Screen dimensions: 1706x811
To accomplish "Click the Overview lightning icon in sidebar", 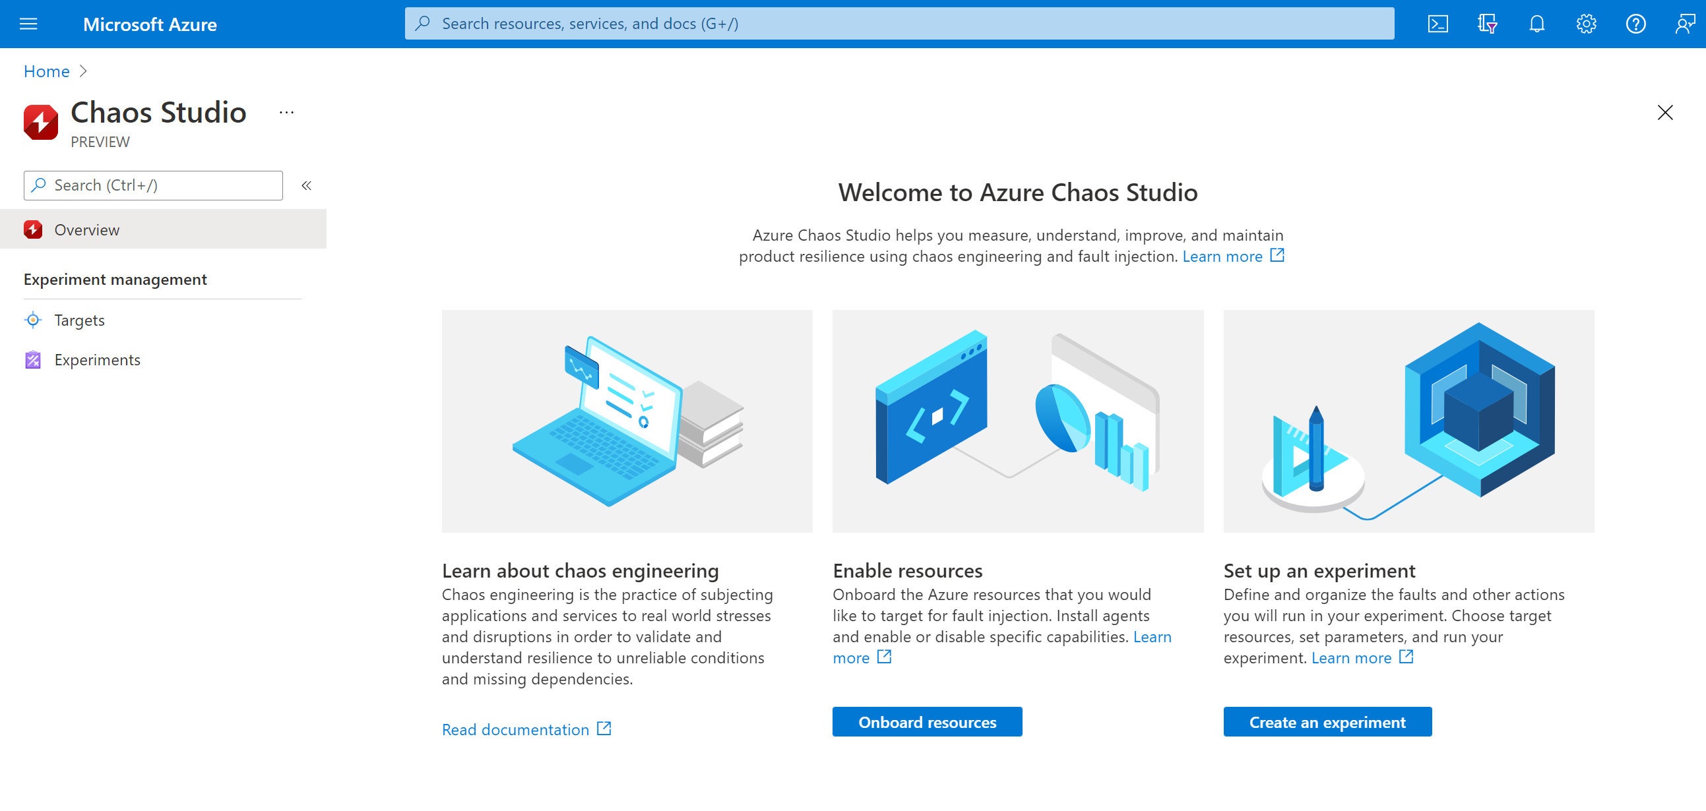I will [x=32, y=229].
